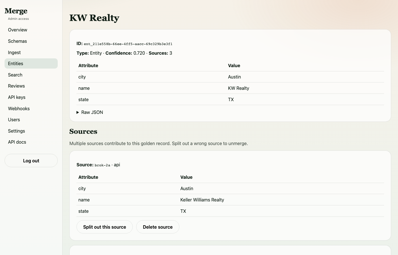Open the Overview page
This screenshot has height=255, width=398.
point(31,30)
